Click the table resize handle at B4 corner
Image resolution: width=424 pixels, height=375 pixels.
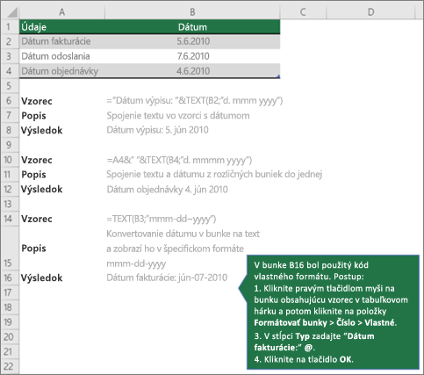(x=278, y=76)
